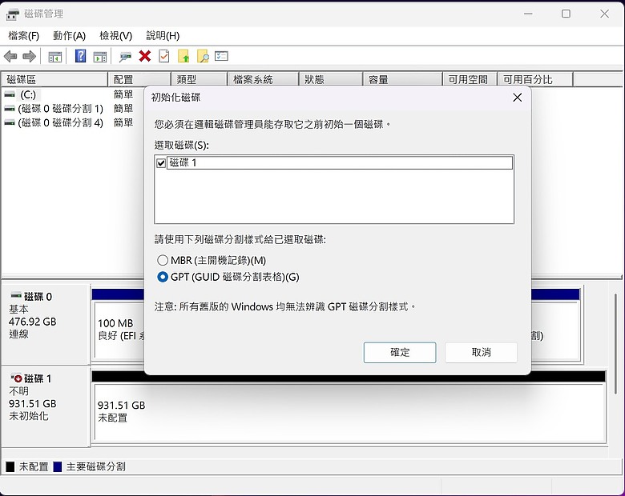Click the 取消 button

(x=481, y=352)
